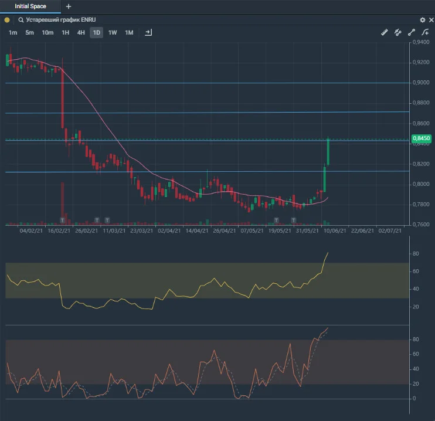The width and height of the screenshot is (435, 421).
Task: Click the 0,8450 current price label
Action: [x=422, y=138]
